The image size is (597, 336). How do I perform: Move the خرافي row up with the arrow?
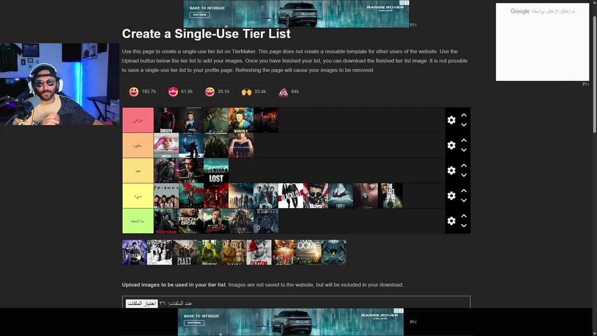pyautogui.click(x=464, y=115)
